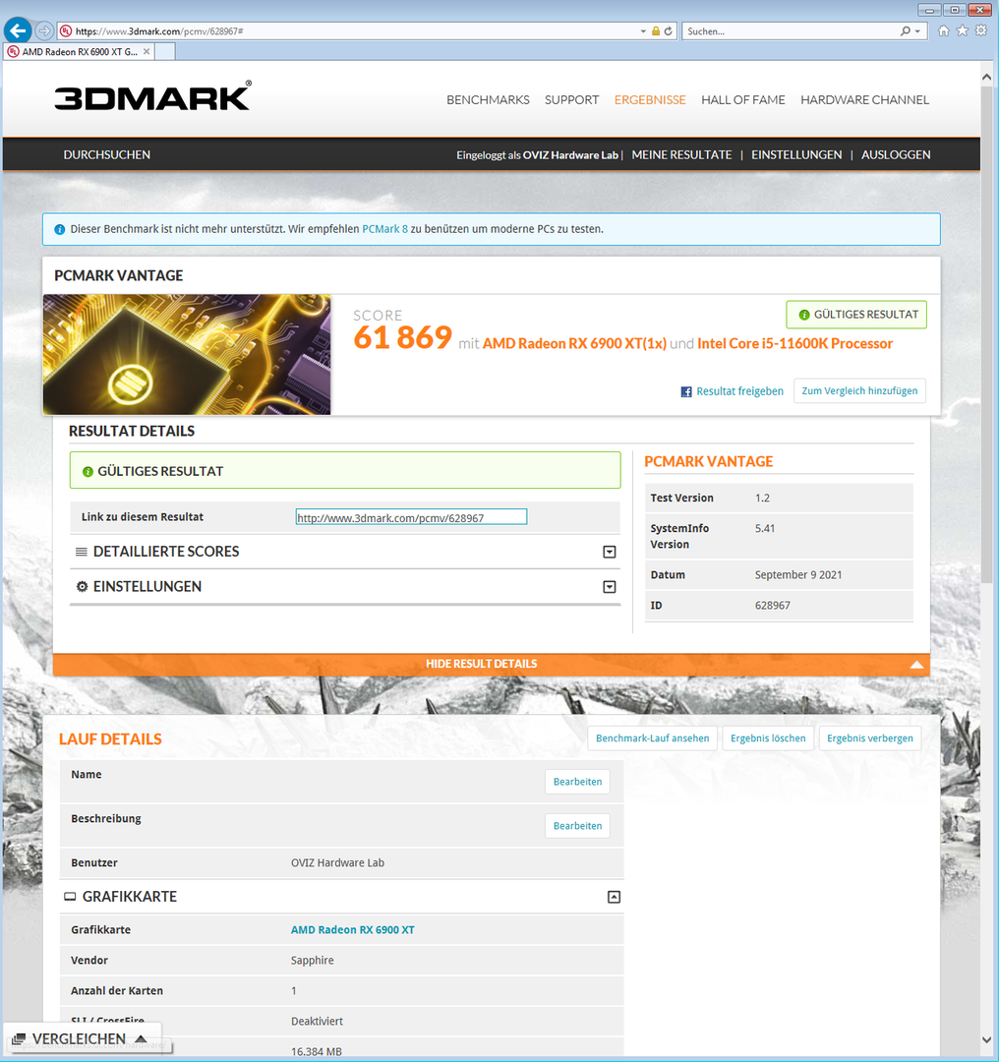Follow the PCMark 8 link
The width and height of the screenshot is (999, 1062).
[384, 229]
